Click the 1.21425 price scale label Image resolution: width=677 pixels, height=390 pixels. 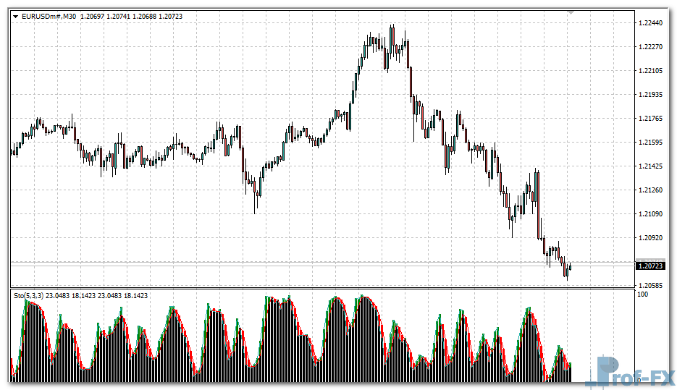[651, 166]
